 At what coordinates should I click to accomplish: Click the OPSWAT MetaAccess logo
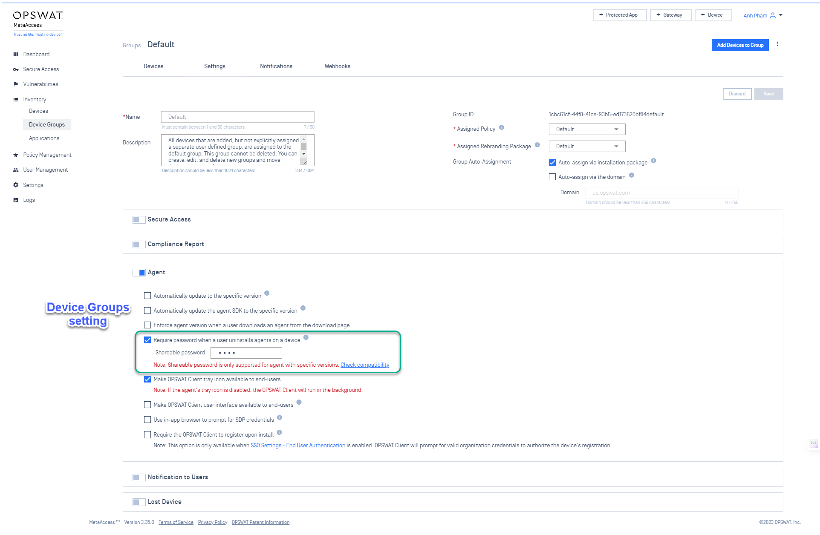(x=38, y=23)
